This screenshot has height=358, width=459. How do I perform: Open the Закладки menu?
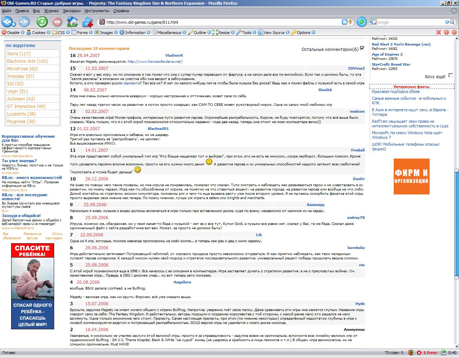click(72, 11)
